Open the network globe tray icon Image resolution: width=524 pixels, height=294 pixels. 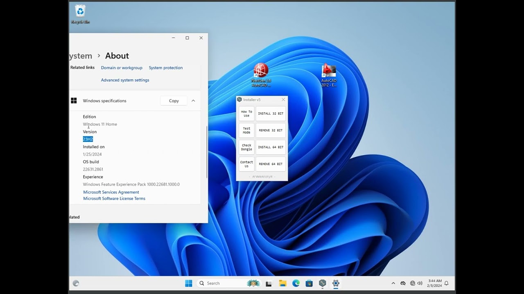pyautogui.click(x=412, y=283)
